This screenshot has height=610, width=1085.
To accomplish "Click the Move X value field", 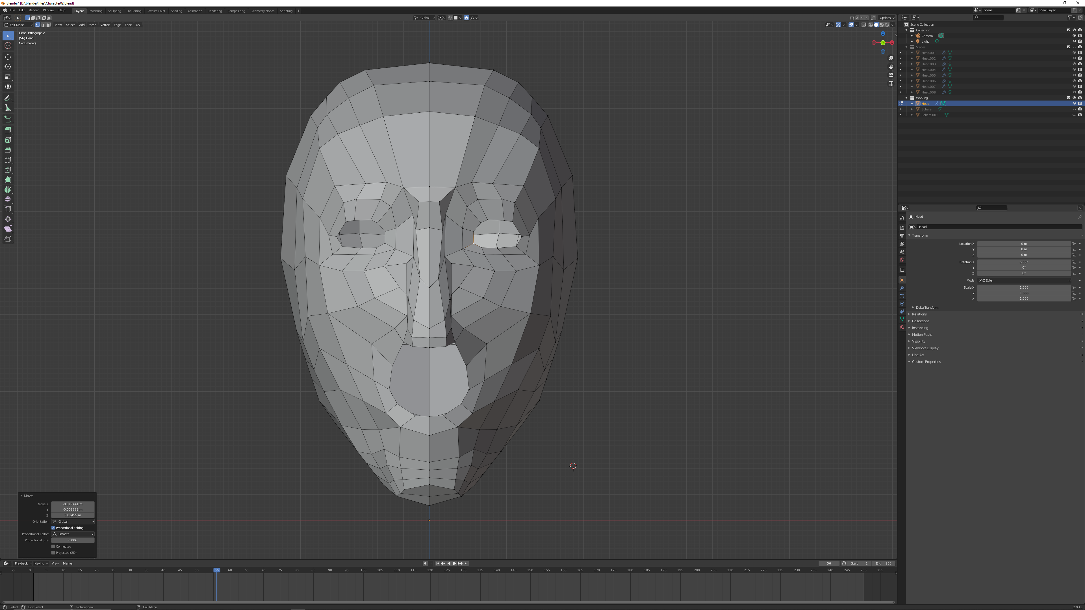I will pos(73,504).
